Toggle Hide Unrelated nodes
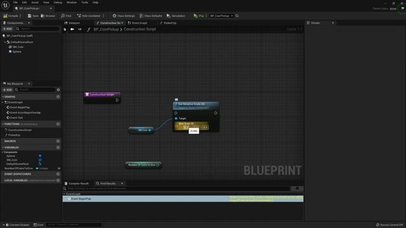Screen dimensions: 406x228 (89, 16)
